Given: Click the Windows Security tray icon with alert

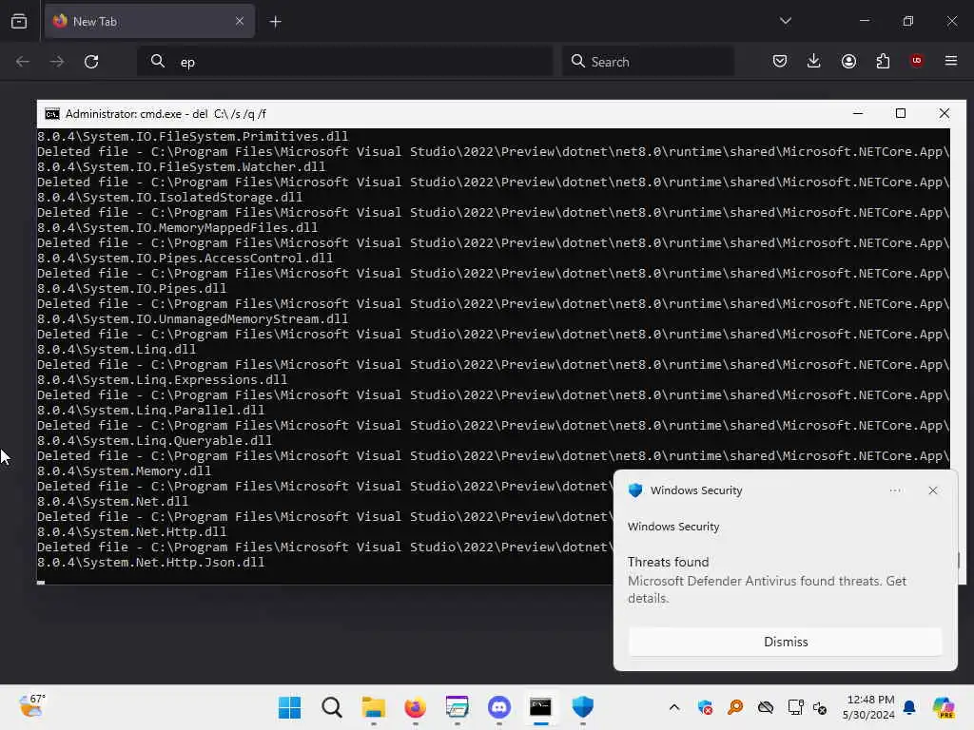Looking at the screenshot, I should [705, 707].
